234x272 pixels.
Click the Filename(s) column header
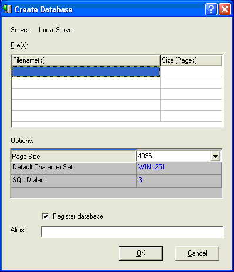(x=86, y=60)
